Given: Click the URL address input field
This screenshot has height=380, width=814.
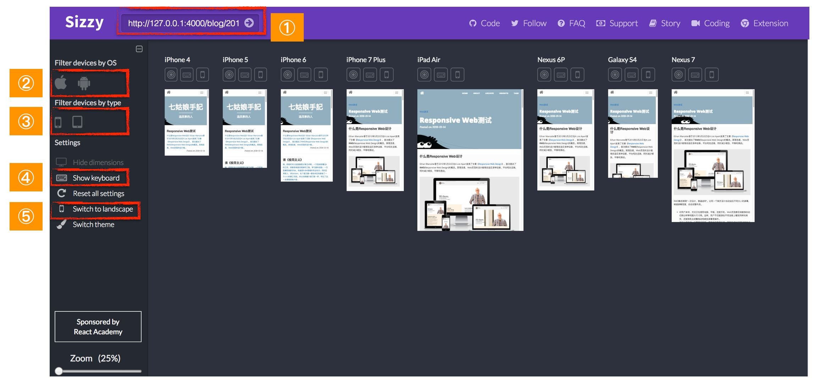Looking at the screenshot, I should 183,23.
